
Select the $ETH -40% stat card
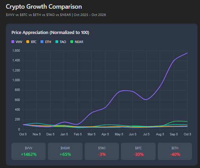pyautogui.click(x=175, y=151)
